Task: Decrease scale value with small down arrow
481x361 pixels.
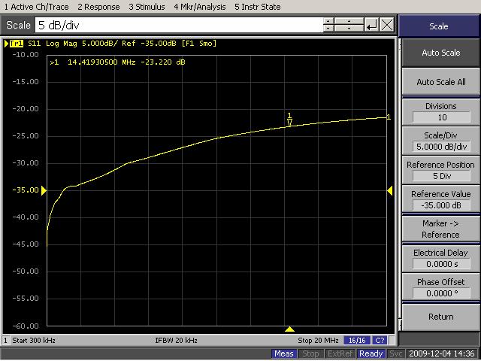Action: click(328, 29)
